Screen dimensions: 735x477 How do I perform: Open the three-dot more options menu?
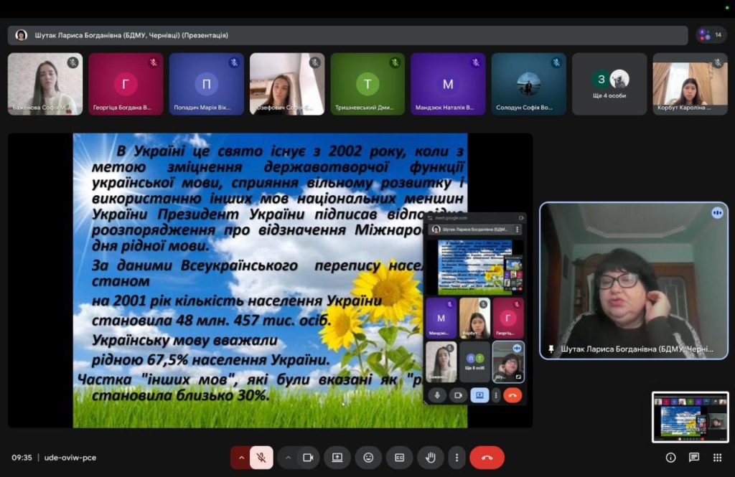pos(457,458)
